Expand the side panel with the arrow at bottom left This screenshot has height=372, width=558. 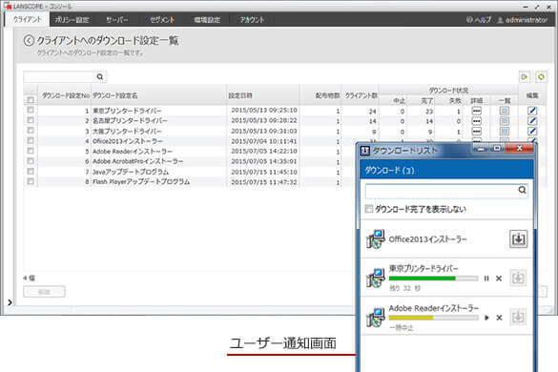tap(10, 302)
